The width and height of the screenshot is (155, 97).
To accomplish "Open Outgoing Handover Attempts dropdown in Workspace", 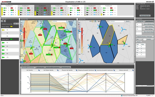I will coord(145,37).
